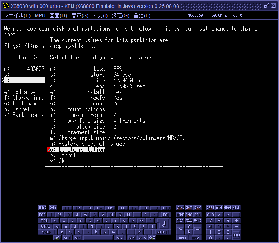Click the numpad ENTER key
The height and width of the screenshot is (243, 279).
coord(236,235)
